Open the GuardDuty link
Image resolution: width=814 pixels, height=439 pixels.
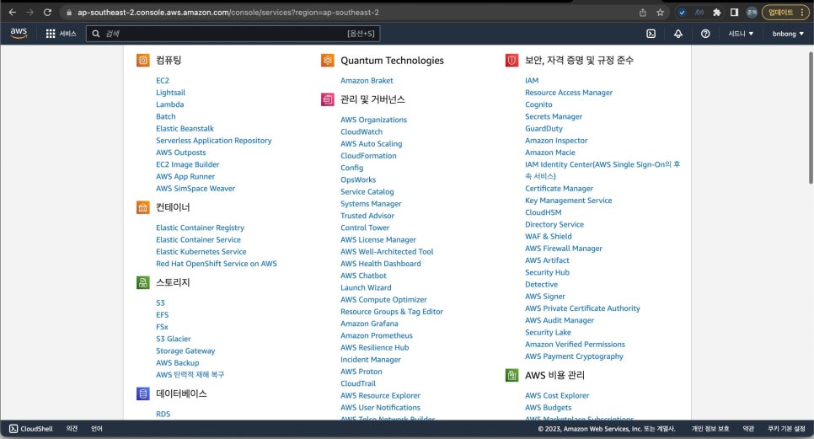pos(544,129)
